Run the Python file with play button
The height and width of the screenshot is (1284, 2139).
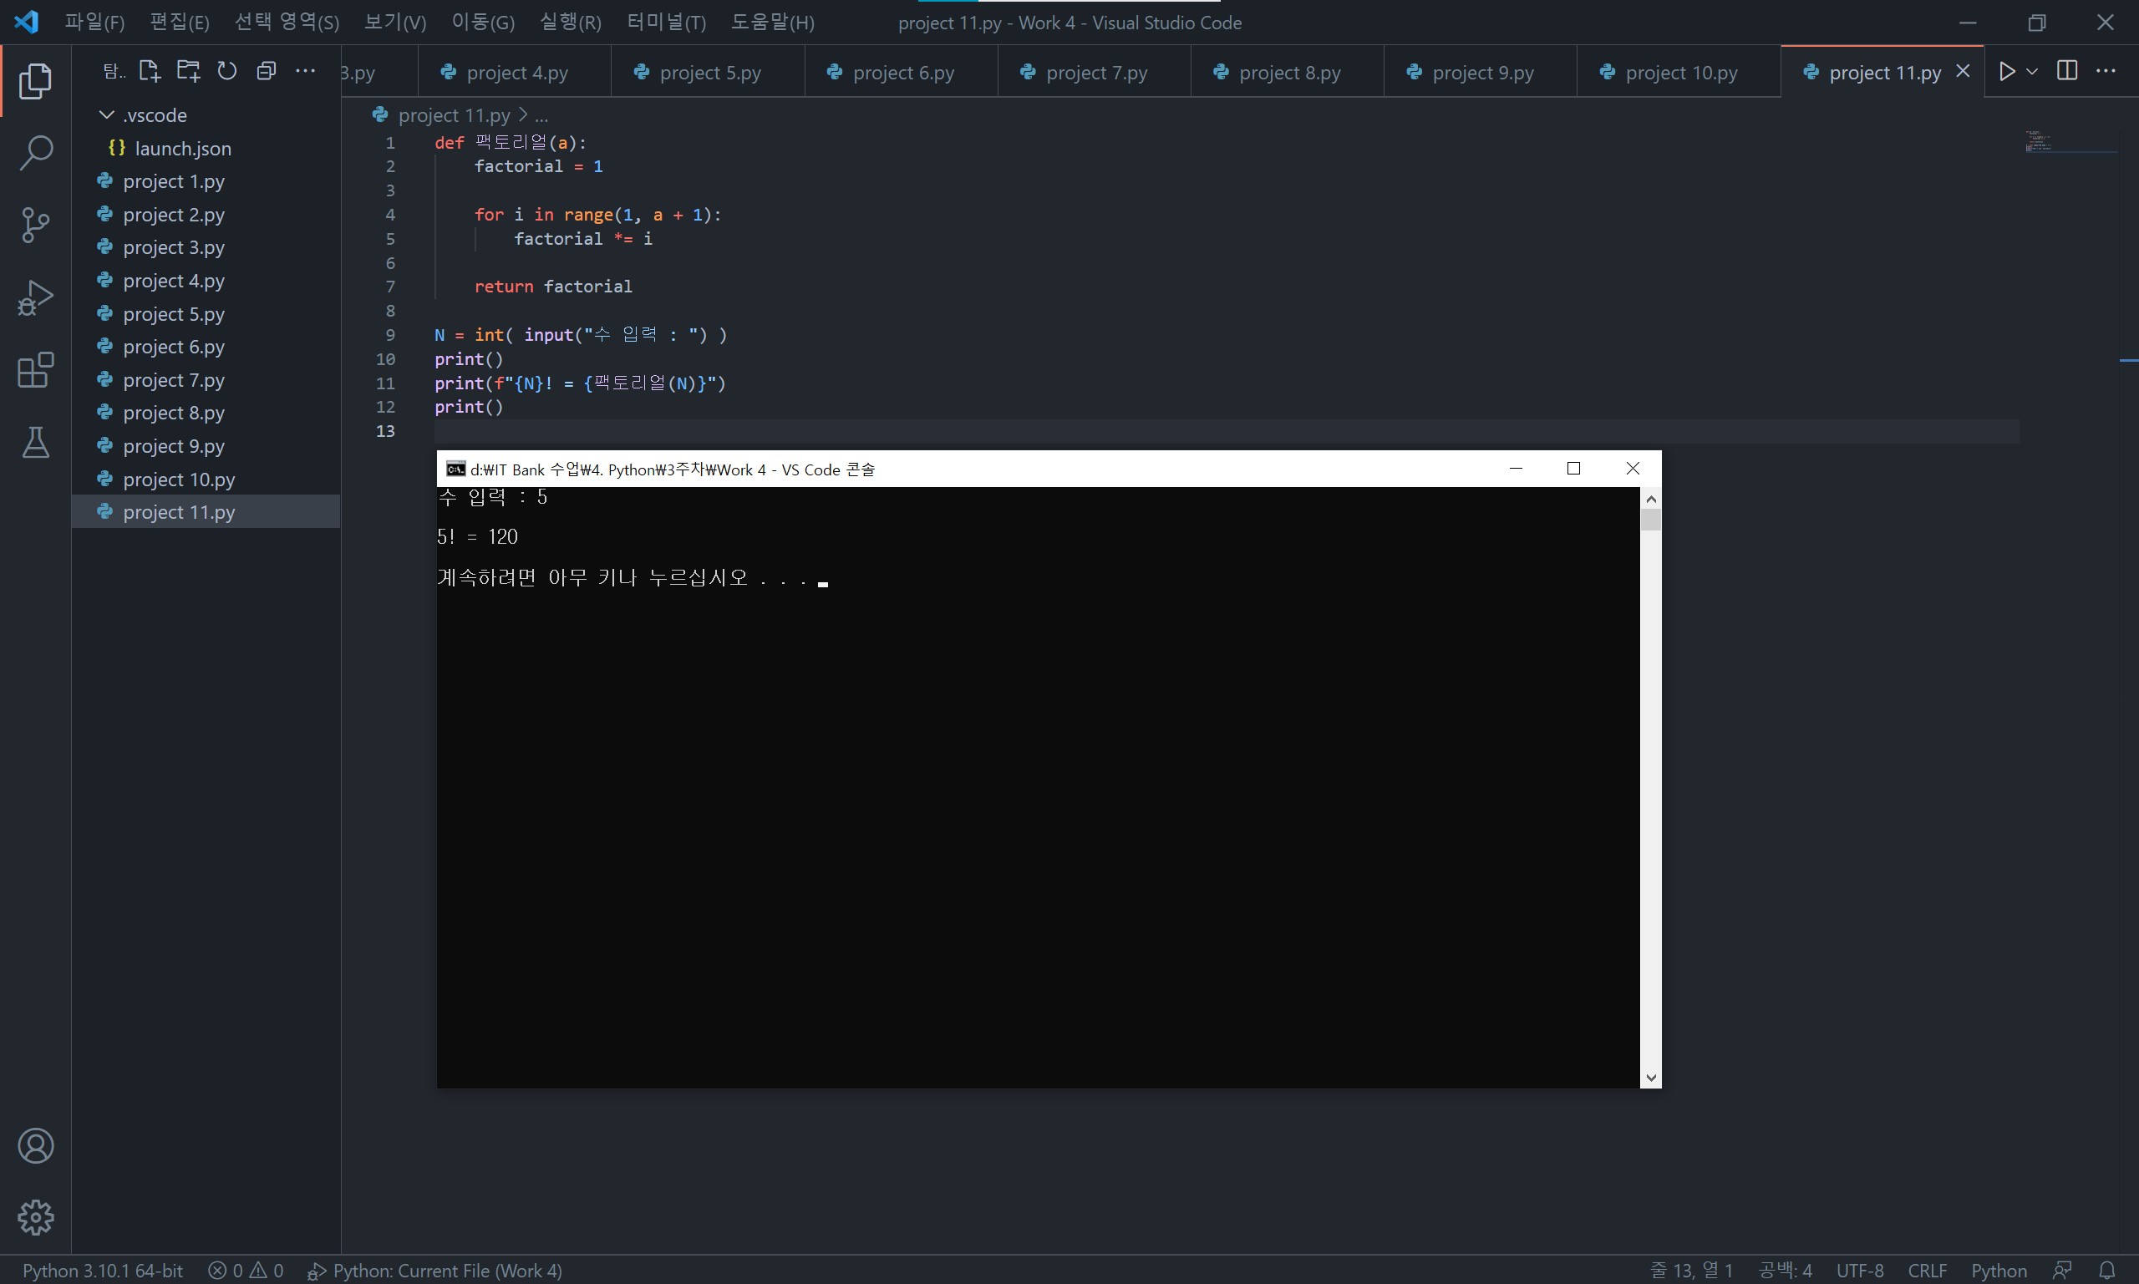[2007, 71]
